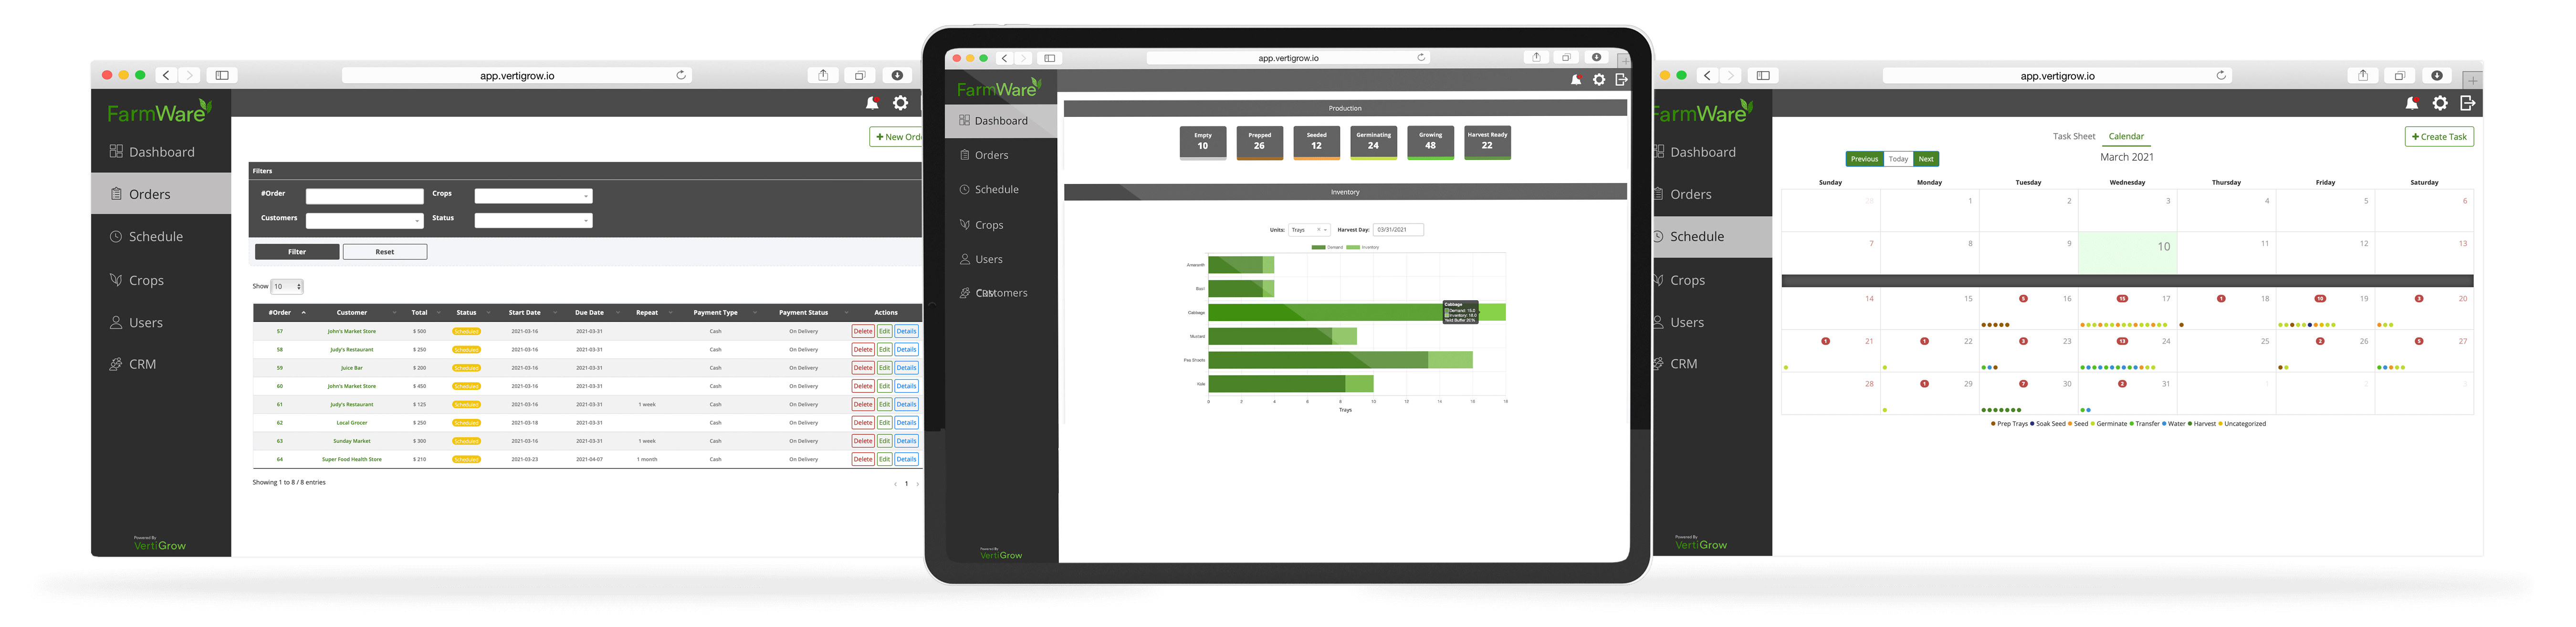This screenshot has height=627, width=2576.
Task: Click show-tabs icon in the Calendar window toolbar
Action: click(2400, 75)
